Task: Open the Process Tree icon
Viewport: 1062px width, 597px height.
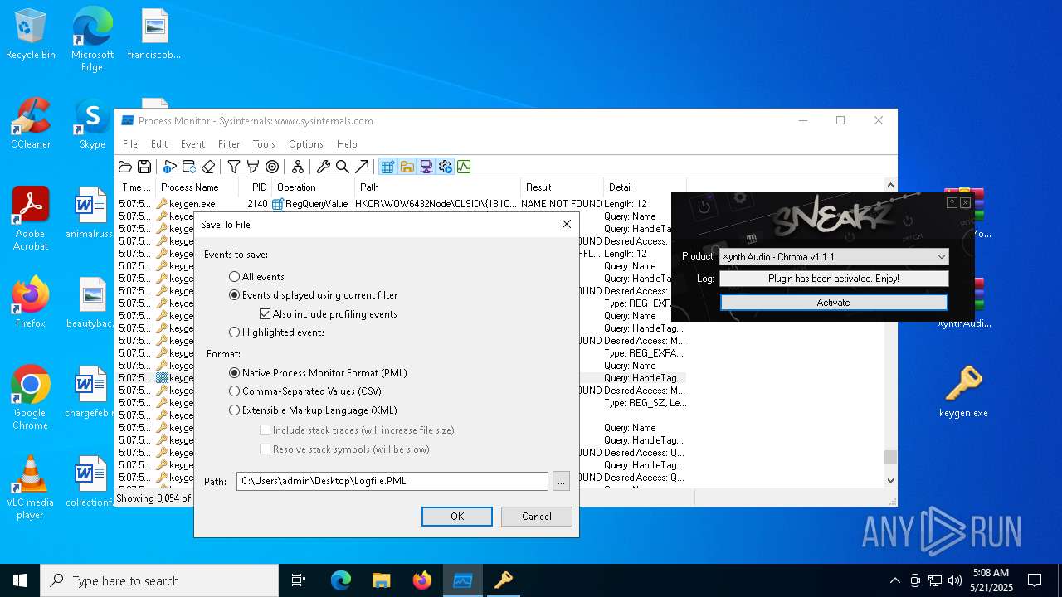Action: pyautogui.click(x=297, y=167)
